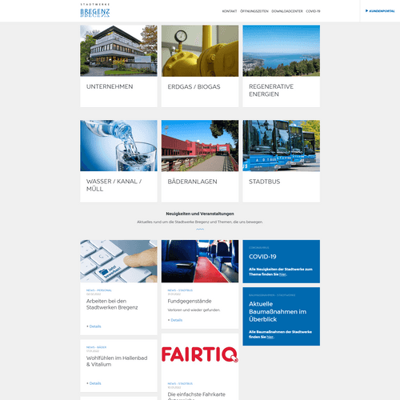Open the COVID-19 navigation link
400x400 pixels.
[x=313, y=11]
